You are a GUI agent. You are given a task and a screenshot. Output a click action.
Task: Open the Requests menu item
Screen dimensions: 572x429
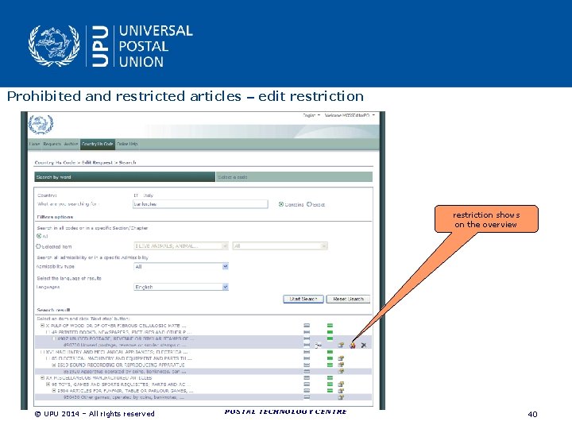52,144
